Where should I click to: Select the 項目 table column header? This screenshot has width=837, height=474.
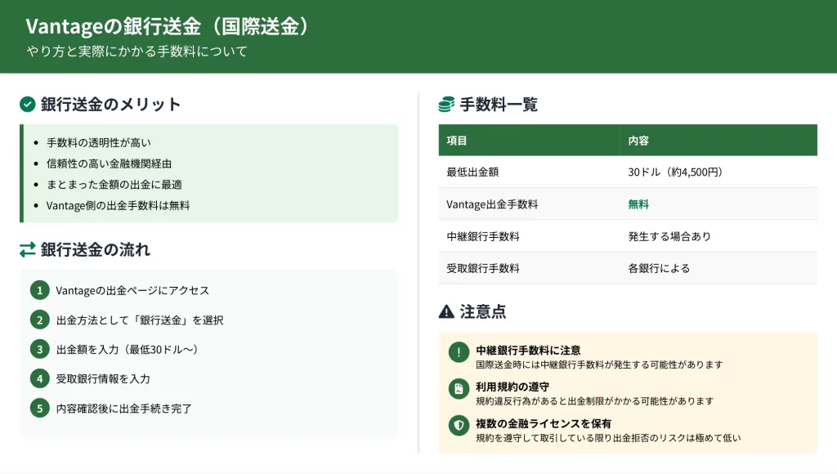pos(457,141)
